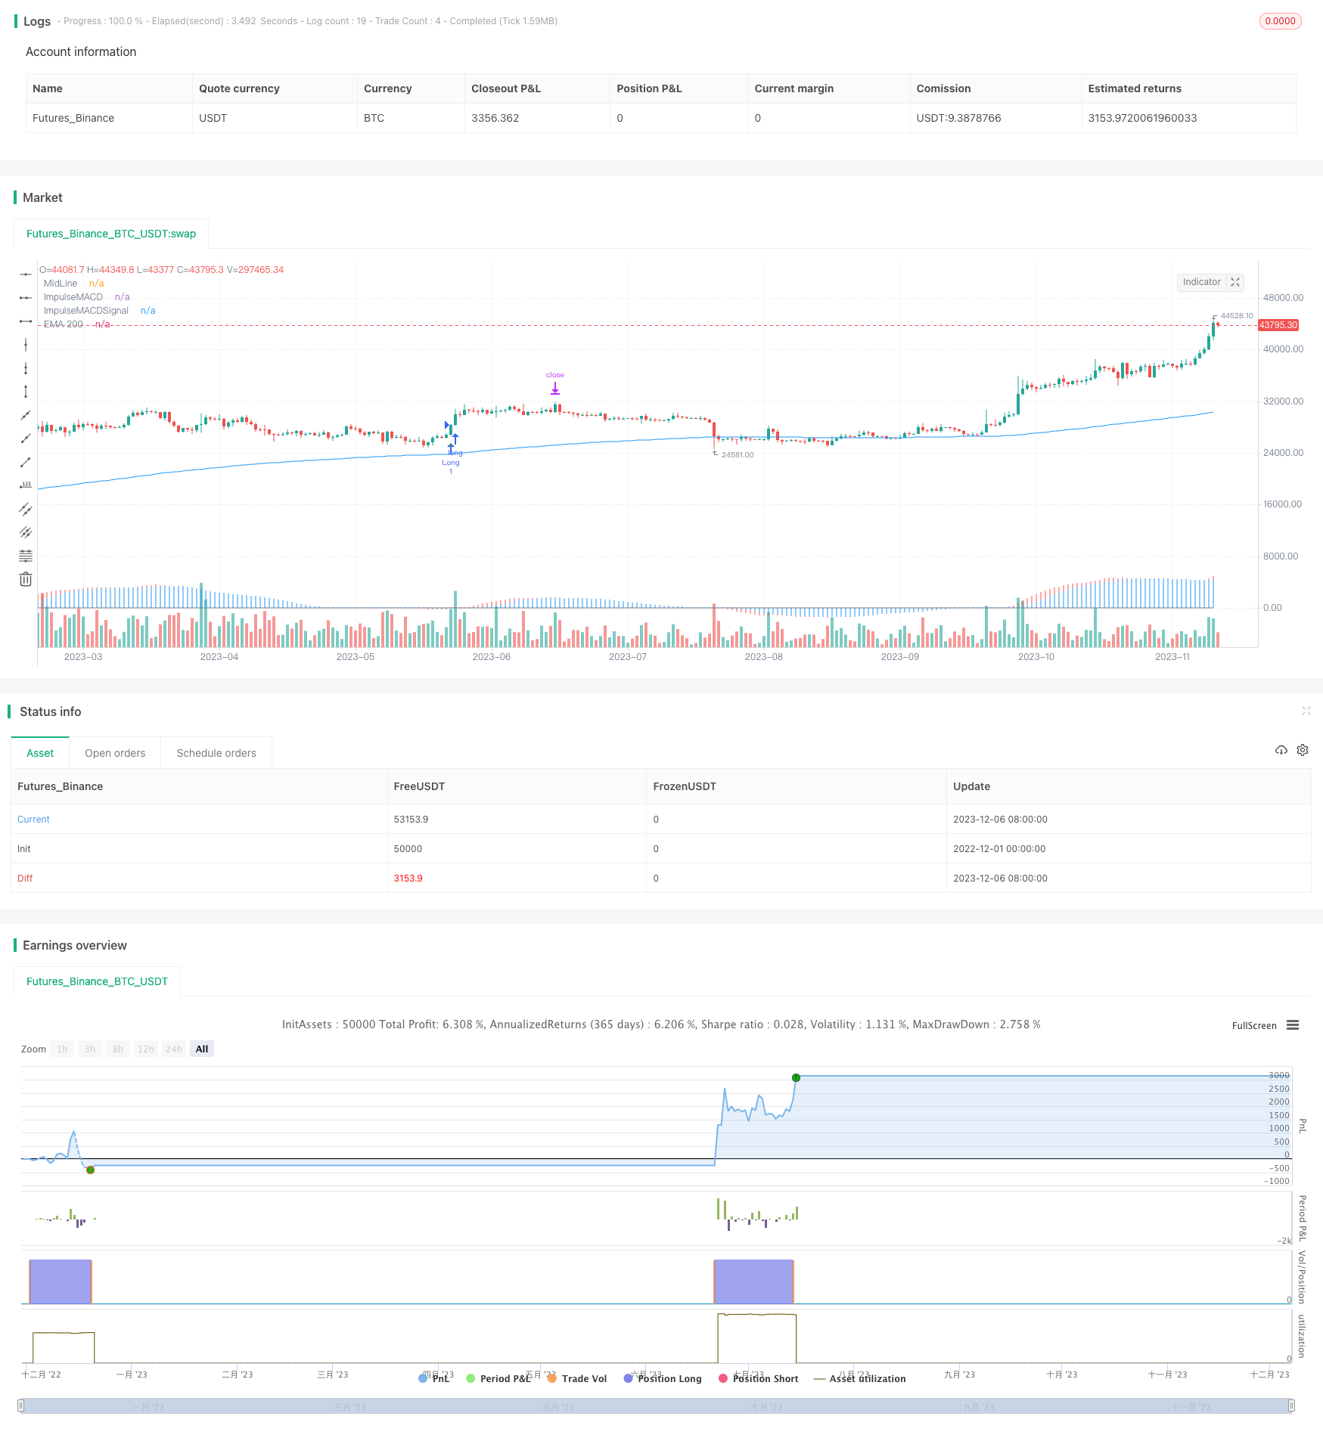Click the trash icon to delete drawings
The width and height of the screenshot is (1323, 1435).
coord(26,579)
